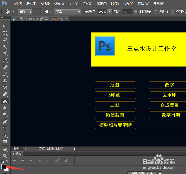Image resolution: width=186 pixels, height=174 pixels.
Task: Open the 模式 正常 blend mode dropdown
Action: [67, 12]
